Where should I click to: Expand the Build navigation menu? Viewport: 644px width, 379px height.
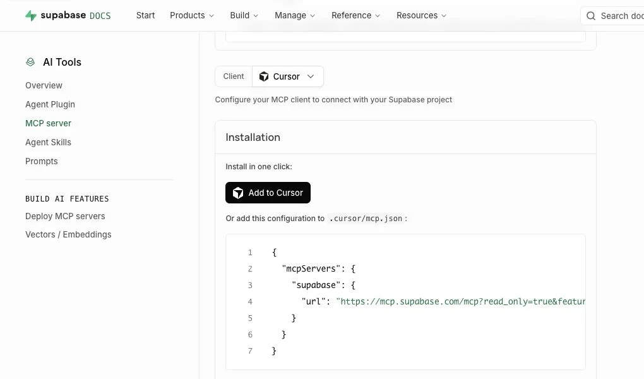coord(244,15)
